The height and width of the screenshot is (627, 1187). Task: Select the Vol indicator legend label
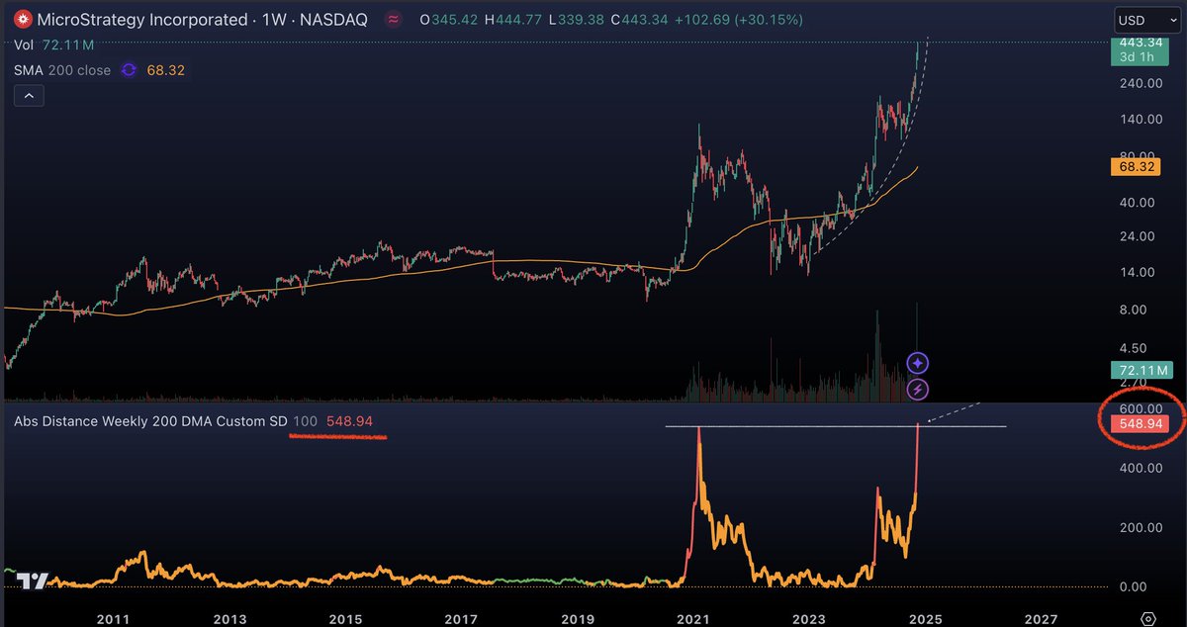(26, 46)
